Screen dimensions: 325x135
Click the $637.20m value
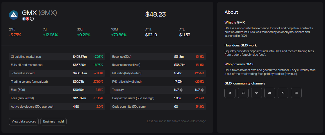80,65
